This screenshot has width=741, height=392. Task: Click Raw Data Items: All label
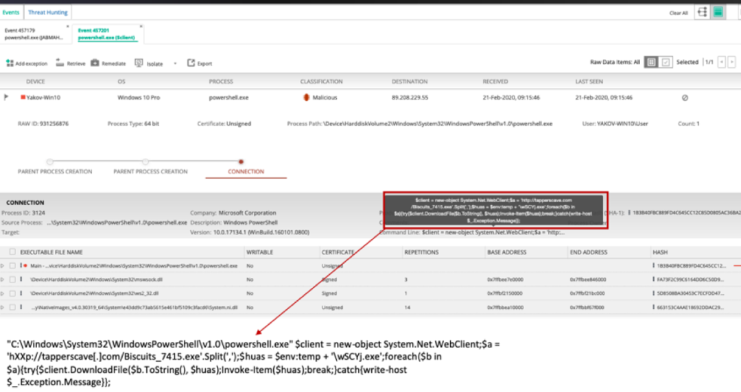615,62
